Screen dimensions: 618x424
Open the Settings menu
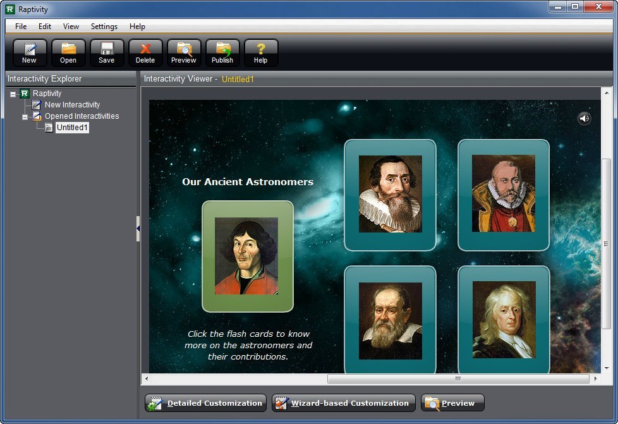[104, 27]
